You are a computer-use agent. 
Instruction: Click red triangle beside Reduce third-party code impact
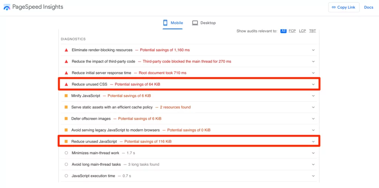66,62
